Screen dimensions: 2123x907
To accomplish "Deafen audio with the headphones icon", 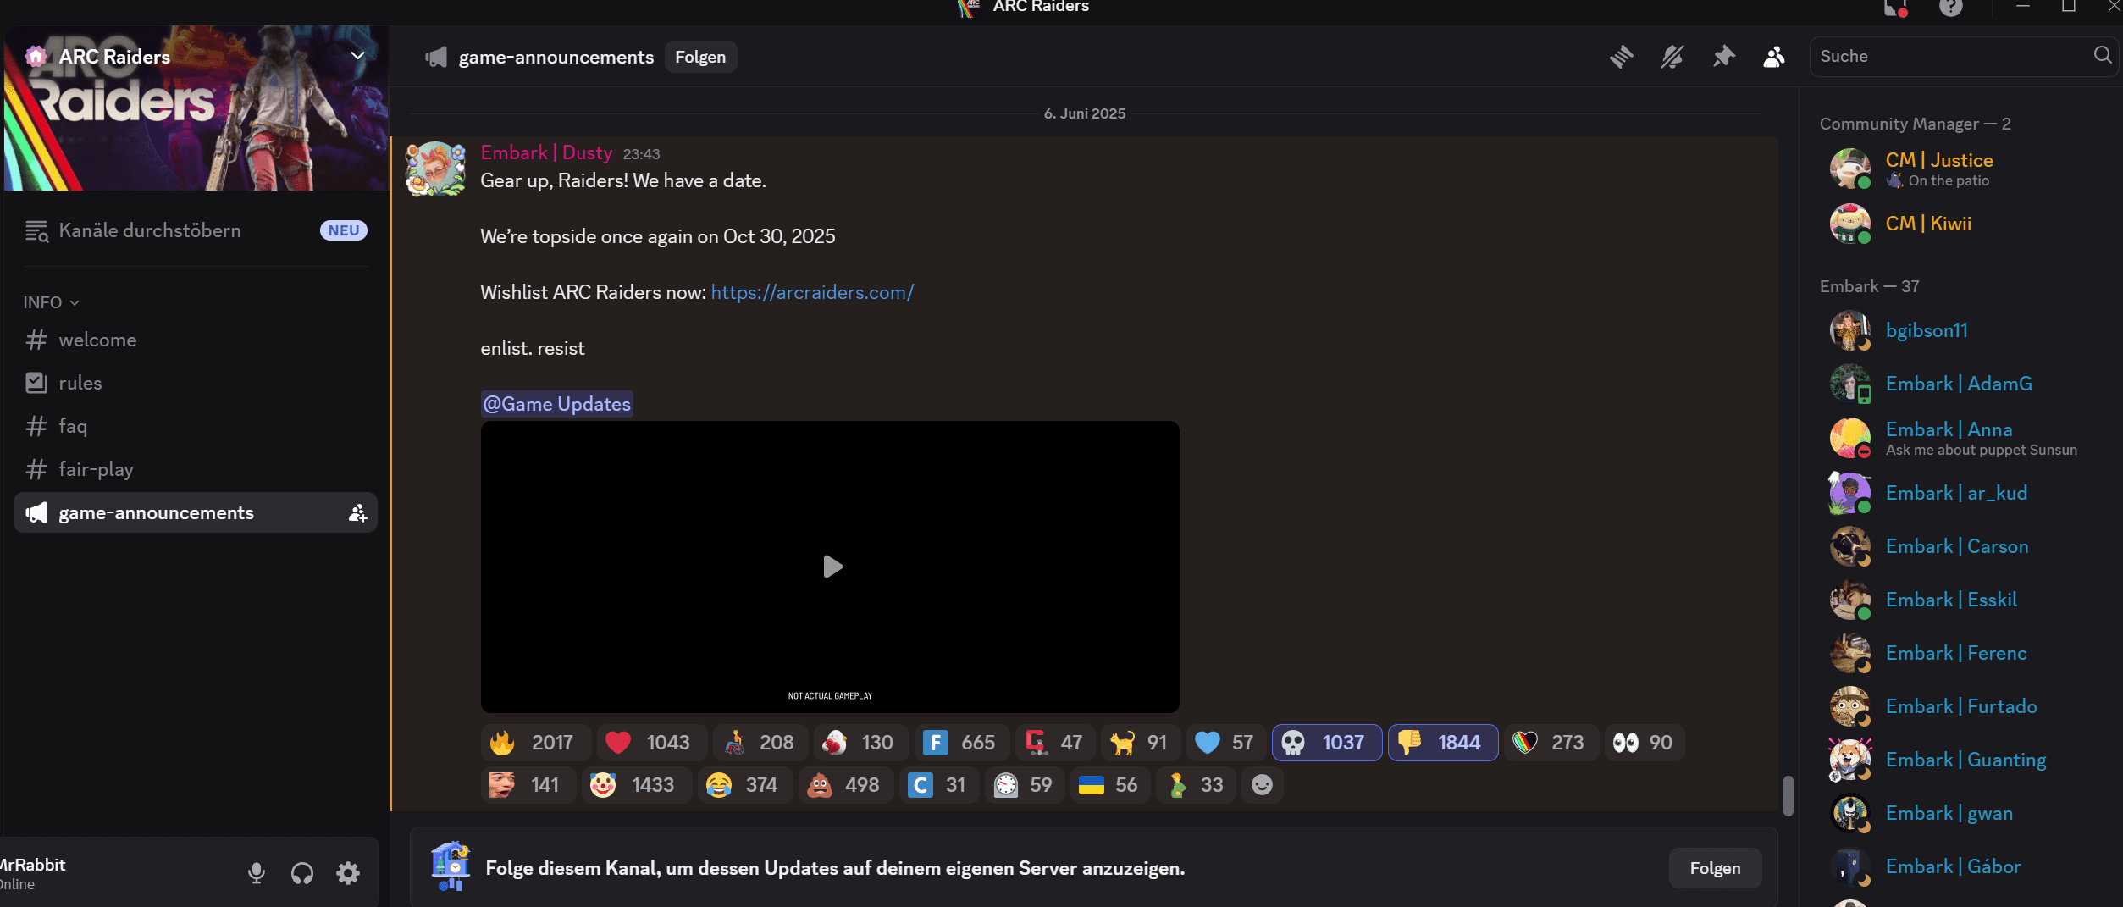I will click(x=302, y=873).
